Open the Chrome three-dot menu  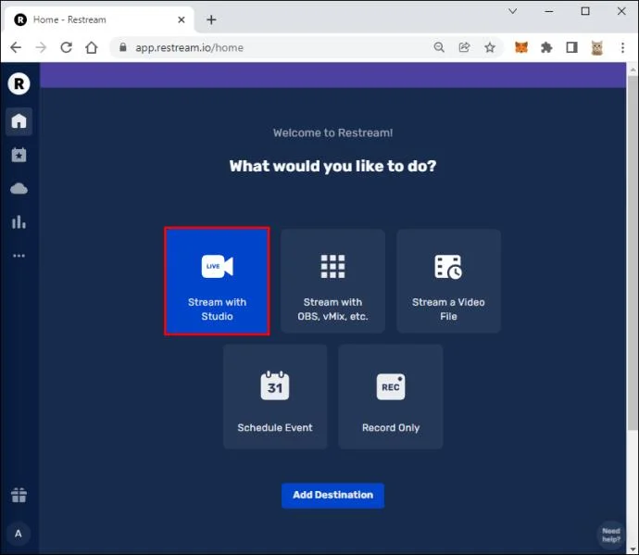(x=622, y=47)
